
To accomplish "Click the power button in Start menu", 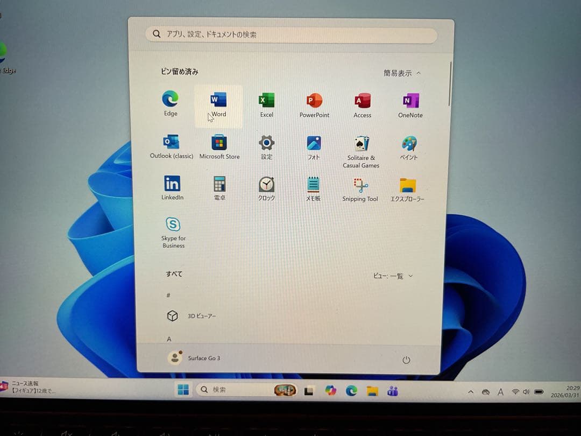I will [x=406, y=360].
